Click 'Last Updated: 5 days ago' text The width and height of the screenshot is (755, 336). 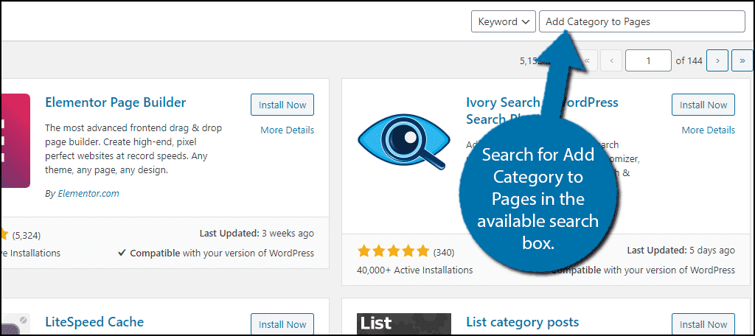point(681,251)
